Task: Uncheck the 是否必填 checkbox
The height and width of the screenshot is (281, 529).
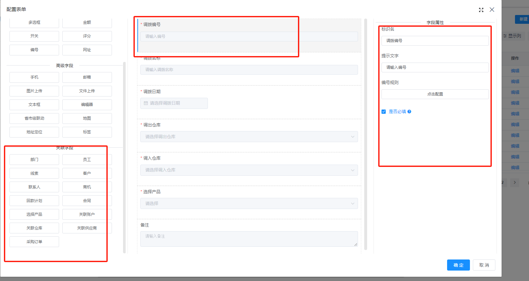Action: point(384,111)
